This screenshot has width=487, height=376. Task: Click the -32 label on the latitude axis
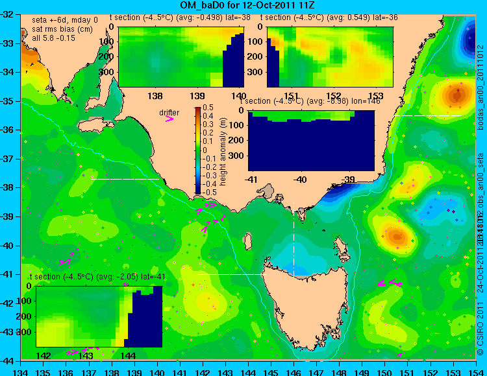[x=6, y=14]
